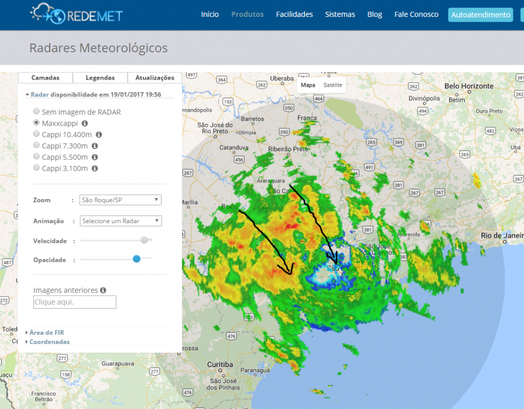This screenshot has height=409, width=524.
Task: Expand the Coordenadas section
Action: [x=49, y=342]
